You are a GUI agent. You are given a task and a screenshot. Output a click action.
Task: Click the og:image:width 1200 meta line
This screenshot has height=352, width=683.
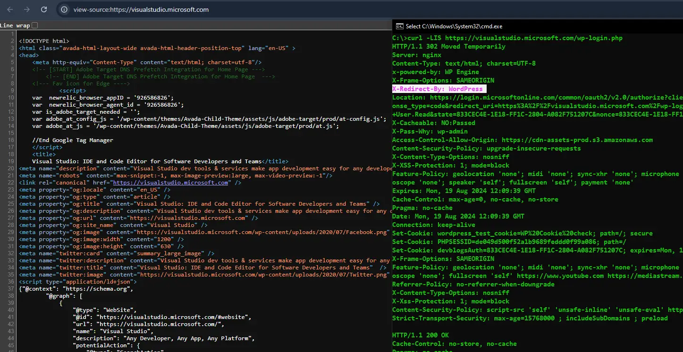point(101,239)
